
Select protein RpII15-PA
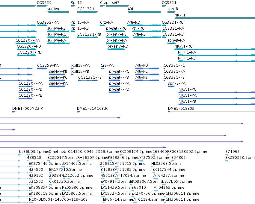72,68
